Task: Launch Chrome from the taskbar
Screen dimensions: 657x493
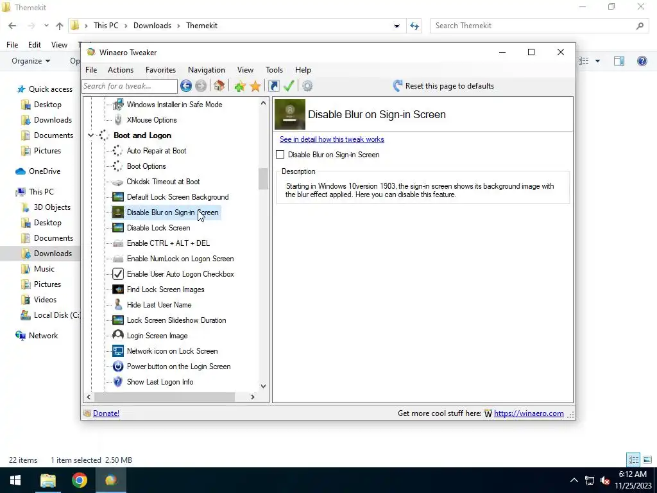Action: 79,480
